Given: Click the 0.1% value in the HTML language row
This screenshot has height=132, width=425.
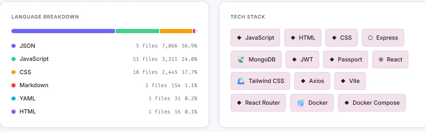Looking at the screenshot, I should click(191, 112).
